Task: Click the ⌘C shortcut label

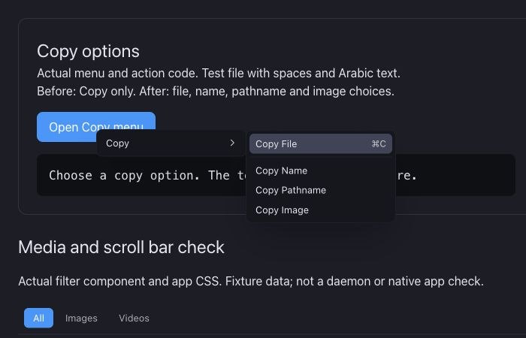Action: pyautogui.click(x=379, y=144)
